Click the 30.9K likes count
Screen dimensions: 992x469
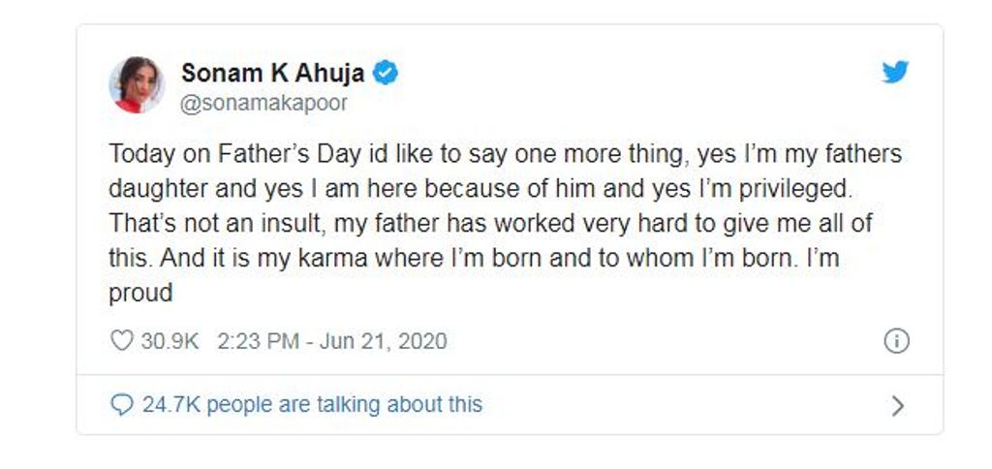coord(170,341)
